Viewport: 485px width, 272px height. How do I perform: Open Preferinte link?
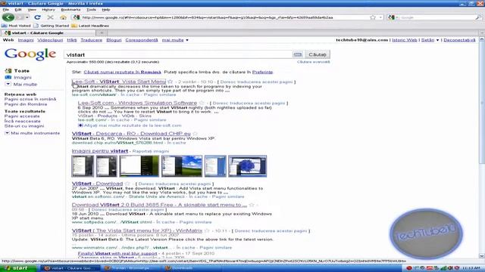(x=263, y=73)
